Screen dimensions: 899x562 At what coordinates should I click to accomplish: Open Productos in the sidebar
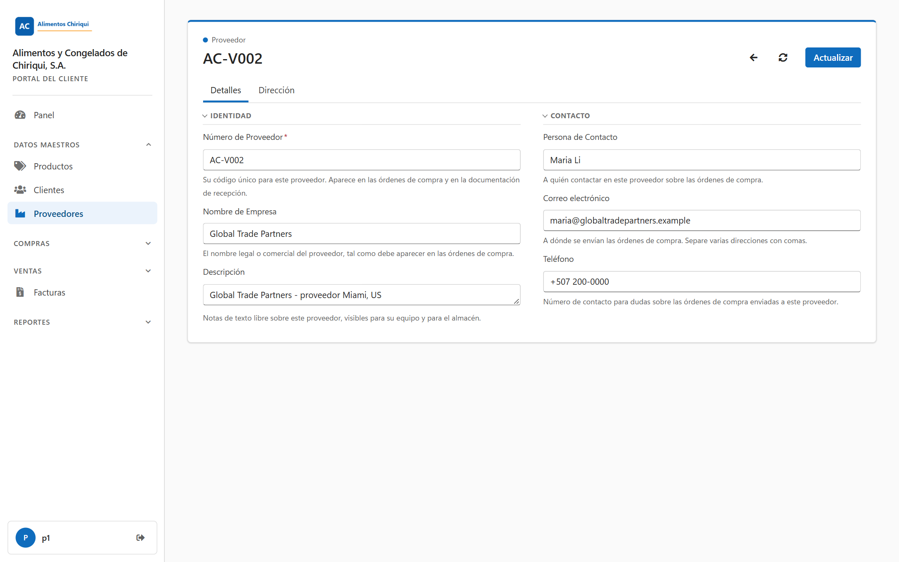(x=82, y=166)
